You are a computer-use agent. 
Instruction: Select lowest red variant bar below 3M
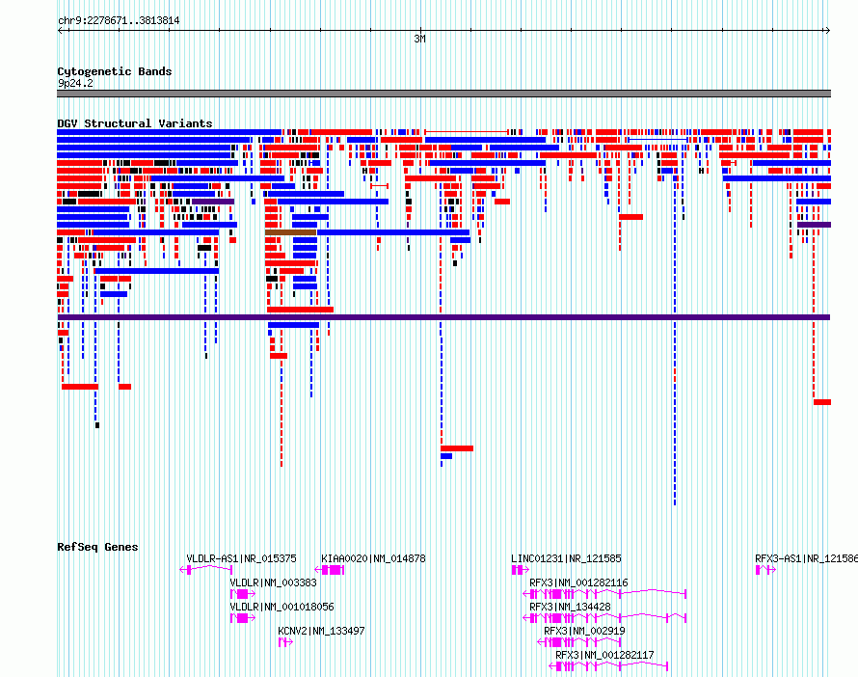coord(457,448)
